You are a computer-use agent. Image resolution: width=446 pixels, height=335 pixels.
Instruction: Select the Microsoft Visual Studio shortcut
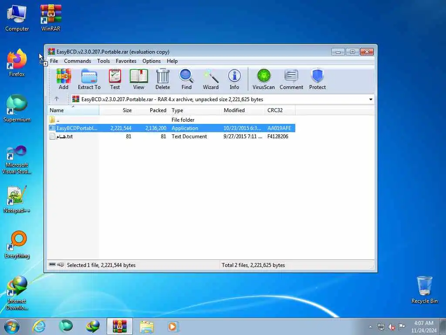(17, 160)
